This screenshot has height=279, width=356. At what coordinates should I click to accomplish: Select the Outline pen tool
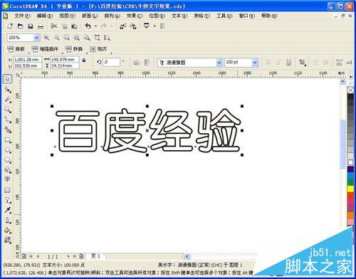(x=8, y=221)
